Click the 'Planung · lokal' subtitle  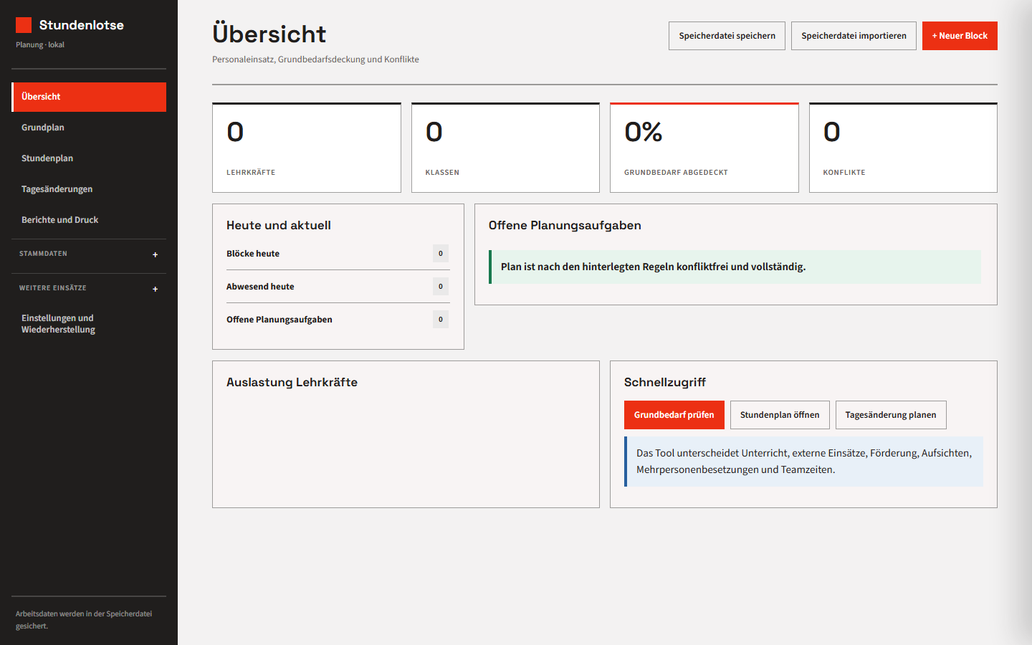click(x=40, y=44)
